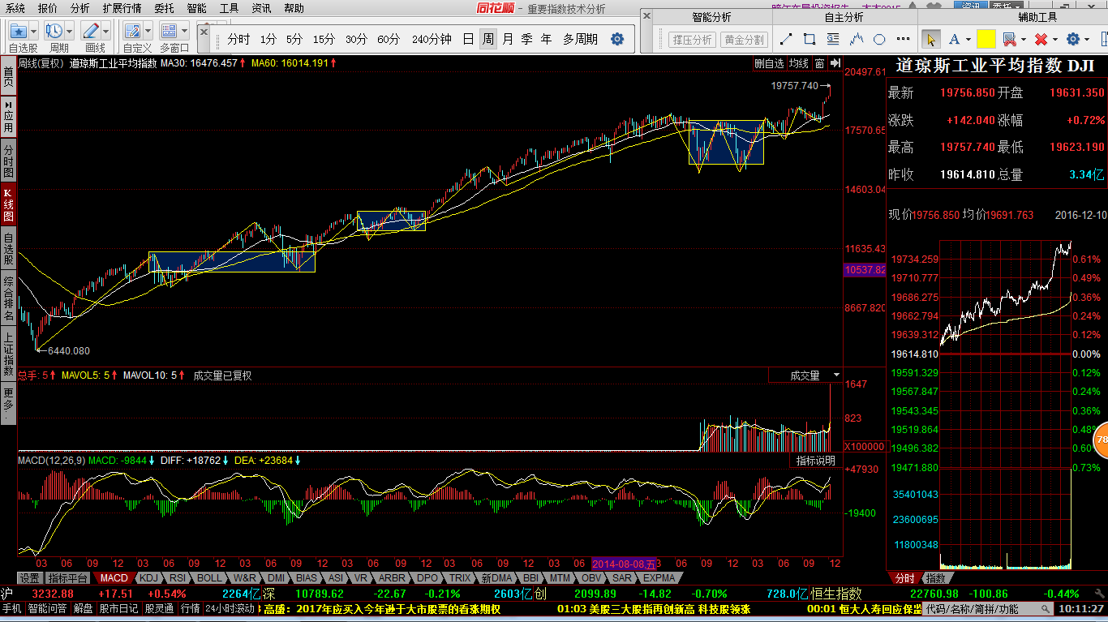Viewport: 1108px width, 622px height.
Task: Open the 自选股 favorites icon in toolbar
Action: [x=19, y=31]
